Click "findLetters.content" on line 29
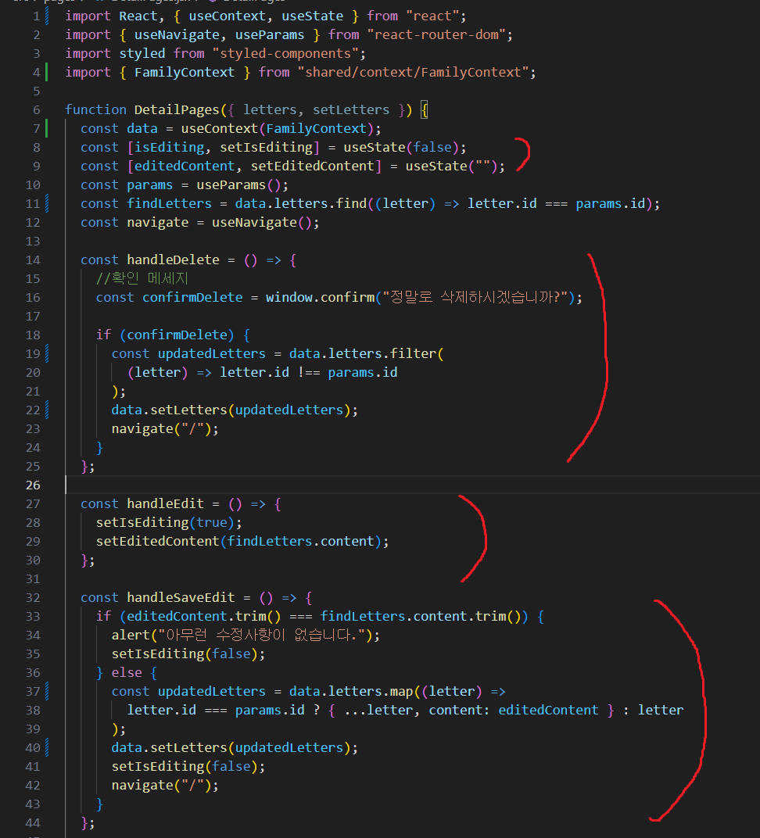The width and height of the screenshot is (760, 838). (x=301, y=542)
